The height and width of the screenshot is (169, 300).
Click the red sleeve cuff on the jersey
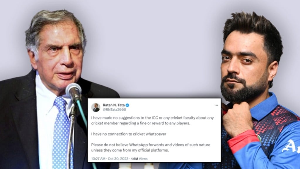tap(243, 141)
